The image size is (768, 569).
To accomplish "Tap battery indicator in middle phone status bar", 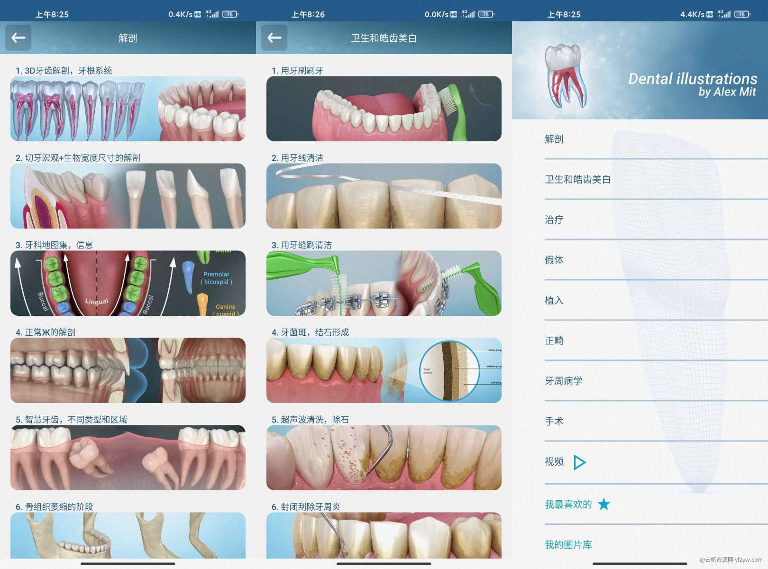I will coord(486,14).
